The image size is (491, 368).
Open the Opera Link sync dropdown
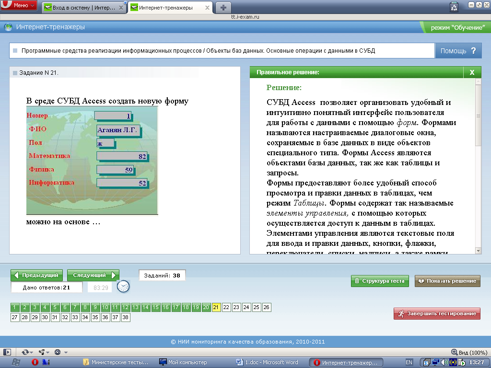pos(27,352)
